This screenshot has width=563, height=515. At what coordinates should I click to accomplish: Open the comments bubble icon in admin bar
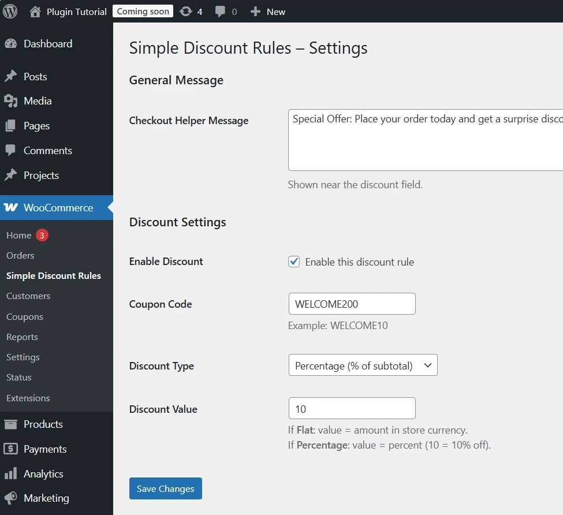(220, 12)
